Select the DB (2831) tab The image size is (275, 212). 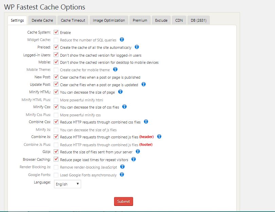199,20
